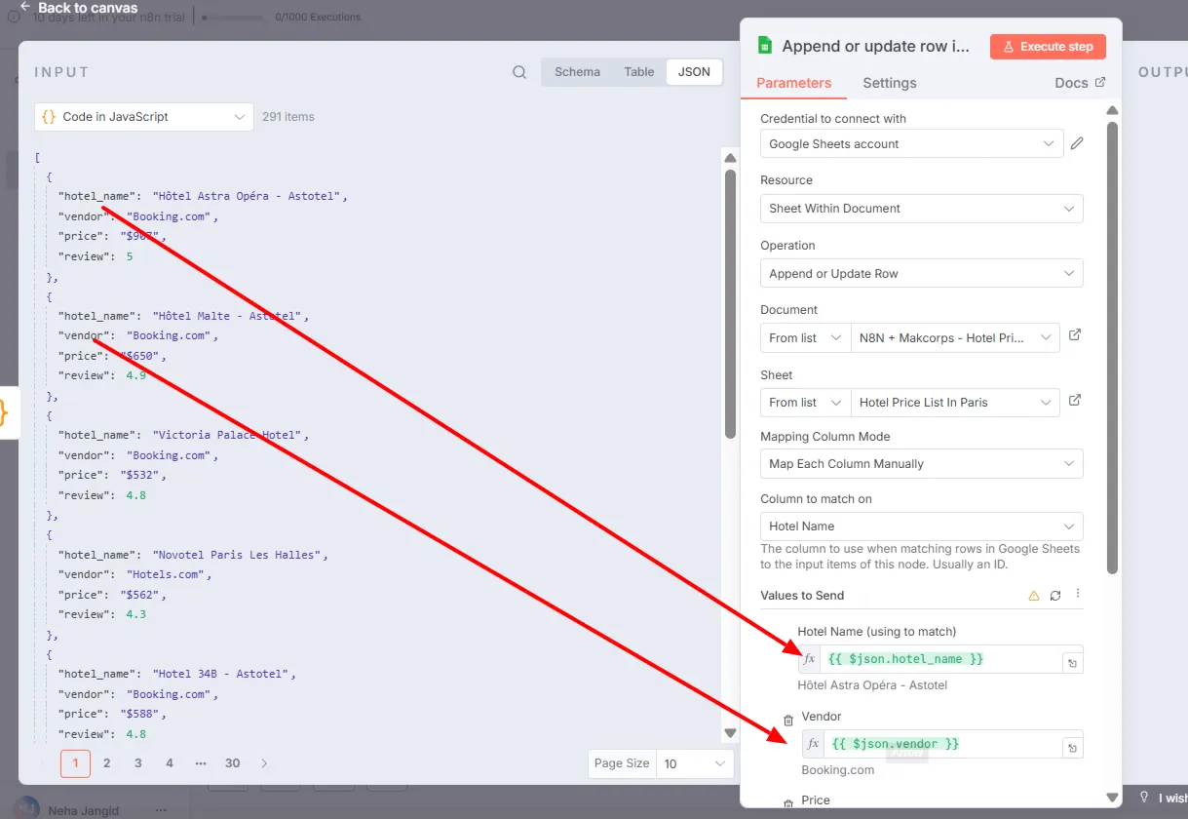Select the "291 items" count label
The height and width of the screenshot is (819, 1188).
288,117
